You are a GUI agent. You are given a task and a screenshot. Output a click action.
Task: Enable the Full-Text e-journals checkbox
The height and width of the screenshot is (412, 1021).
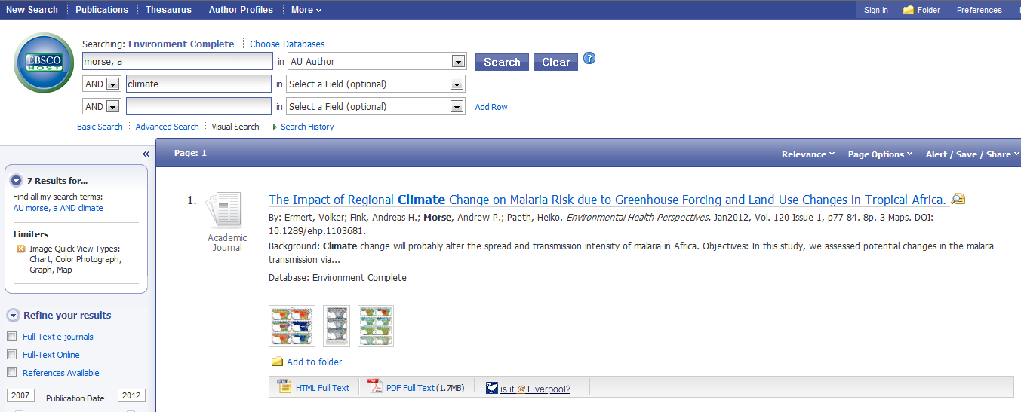(x=11, y=337)
